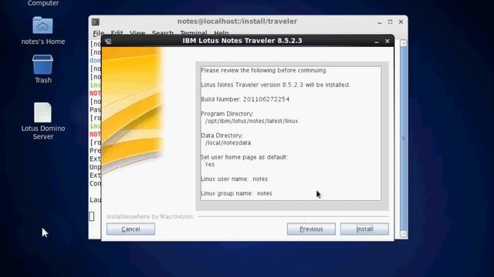Screen dimensions: 494x277
Task: Open the Trash desktop icon
Action: 43,65
